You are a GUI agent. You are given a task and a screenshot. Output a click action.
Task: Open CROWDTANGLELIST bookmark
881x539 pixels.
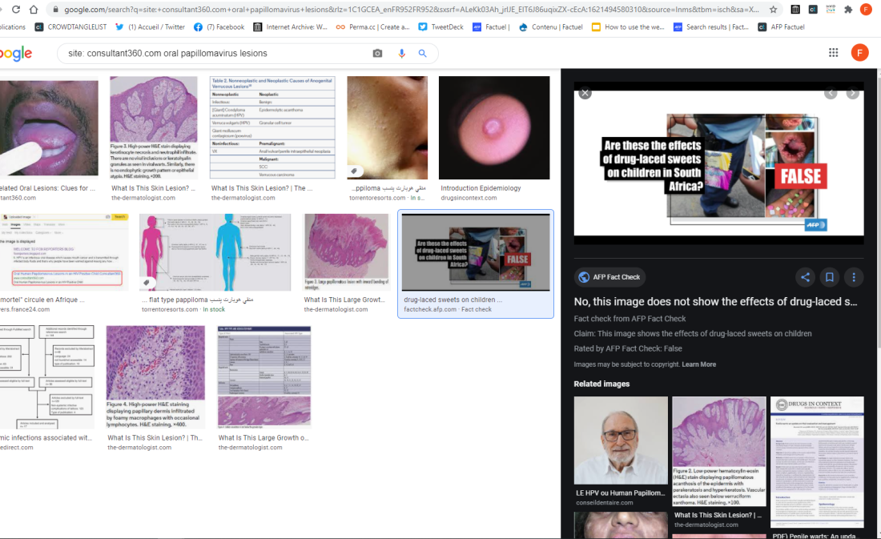[70, 27]
